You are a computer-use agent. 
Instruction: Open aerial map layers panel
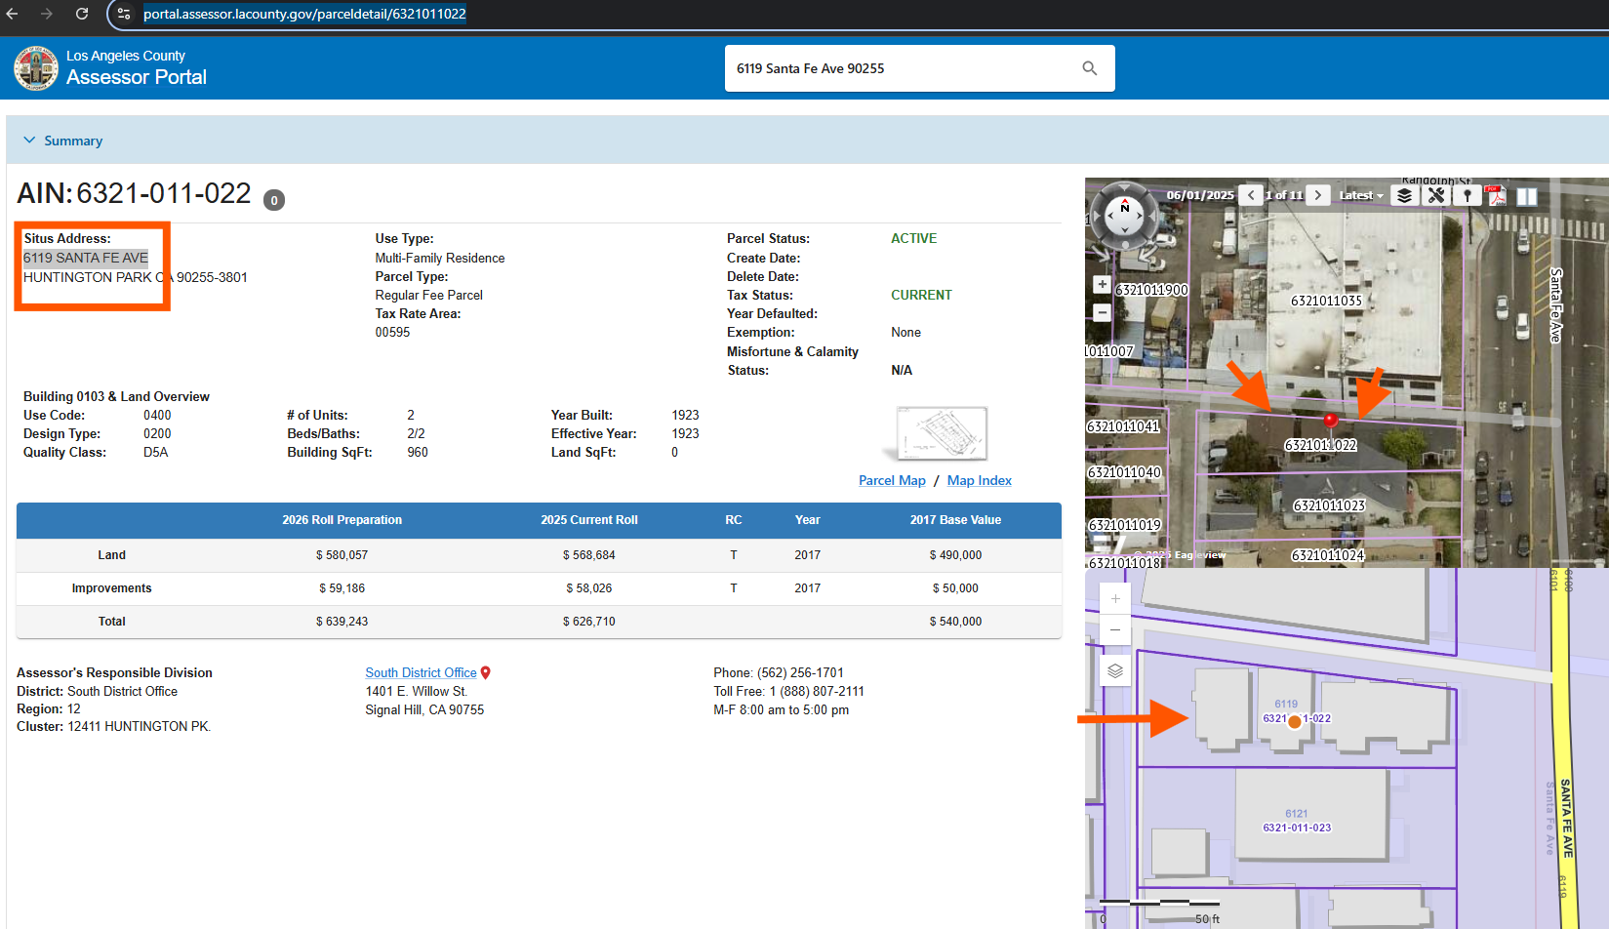point(1404,195)
